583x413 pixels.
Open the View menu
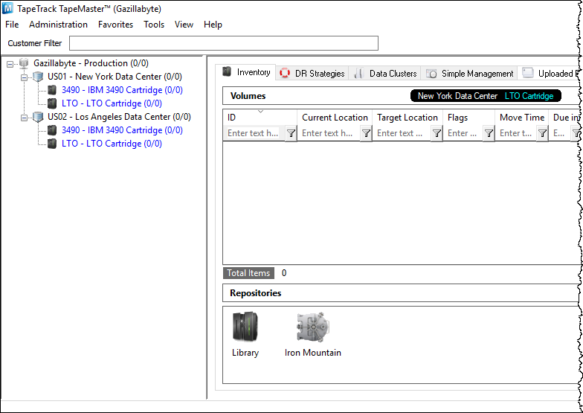[184, 25]
